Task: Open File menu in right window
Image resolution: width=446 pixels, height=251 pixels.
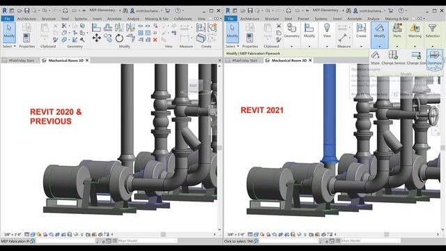Action: click(231, 19)
